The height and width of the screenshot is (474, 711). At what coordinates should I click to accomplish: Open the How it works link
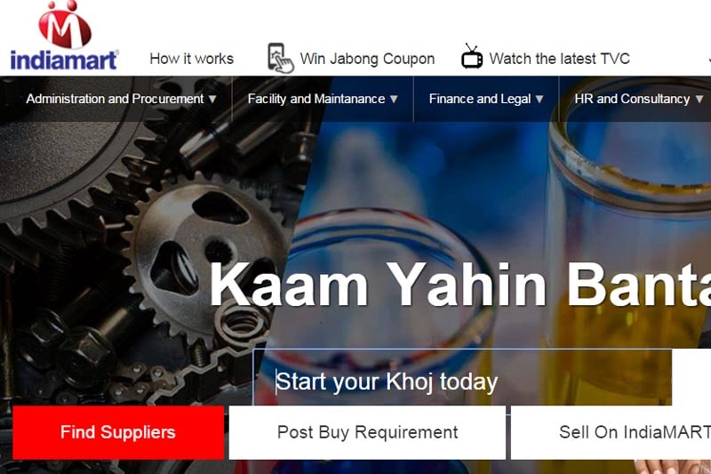tap(192, 59)
